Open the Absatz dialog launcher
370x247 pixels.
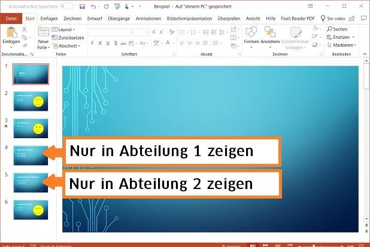[x=239, y=54]
